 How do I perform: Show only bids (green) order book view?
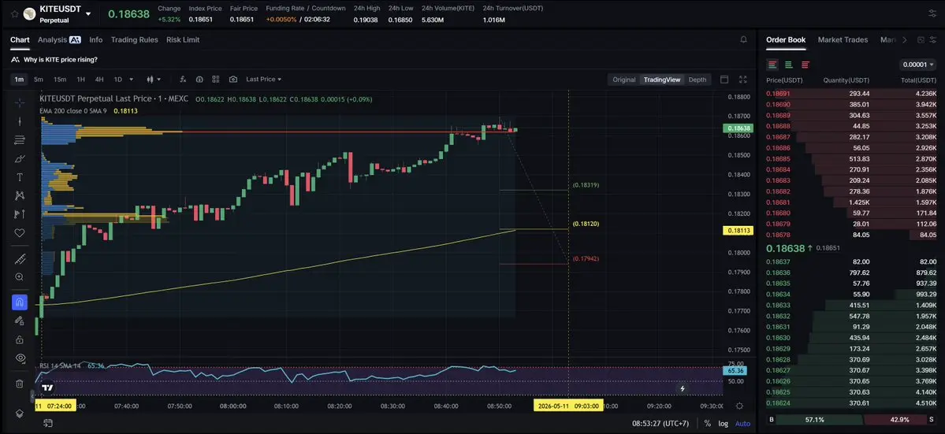click(788, 65)
